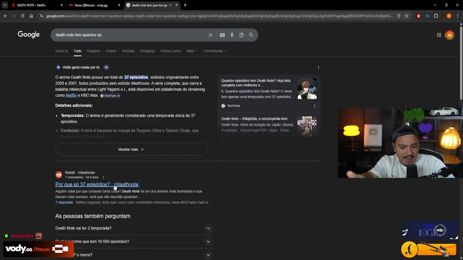Screen dimensions: 463x260
Task: Close the DEATH NOTE – Netflix tab
Action: [61, 5]
